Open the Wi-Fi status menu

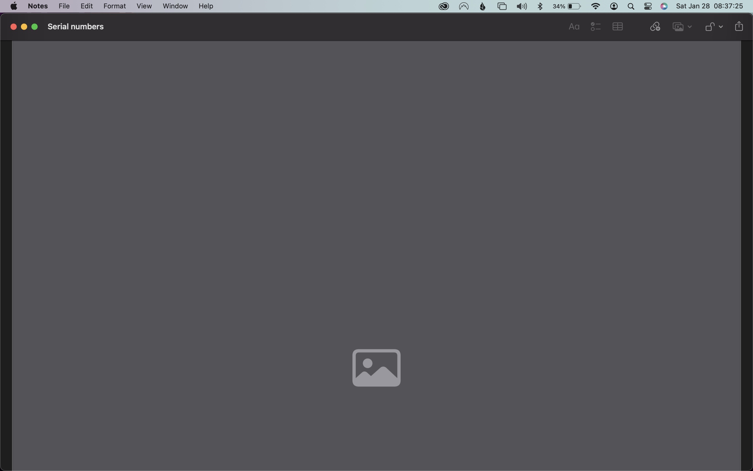click(x=595, y=6)
